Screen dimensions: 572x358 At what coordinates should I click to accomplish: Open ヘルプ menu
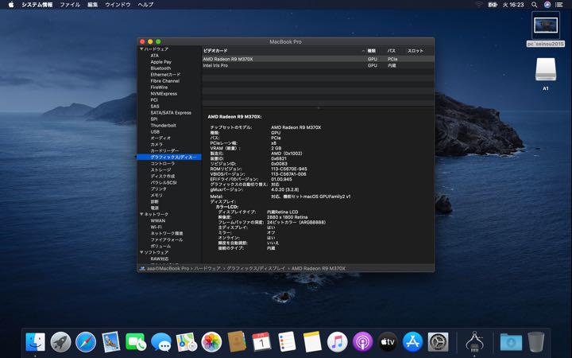[x=145, y=5]
